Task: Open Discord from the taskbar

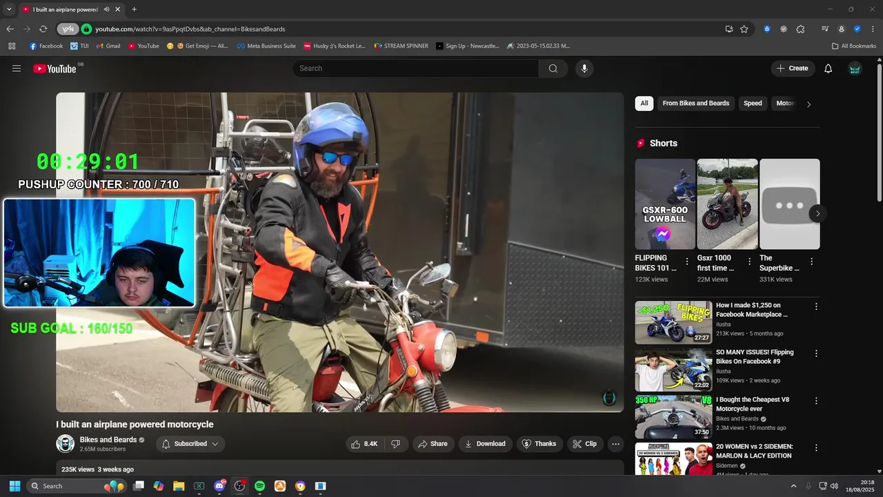Action: coord(219,486)
